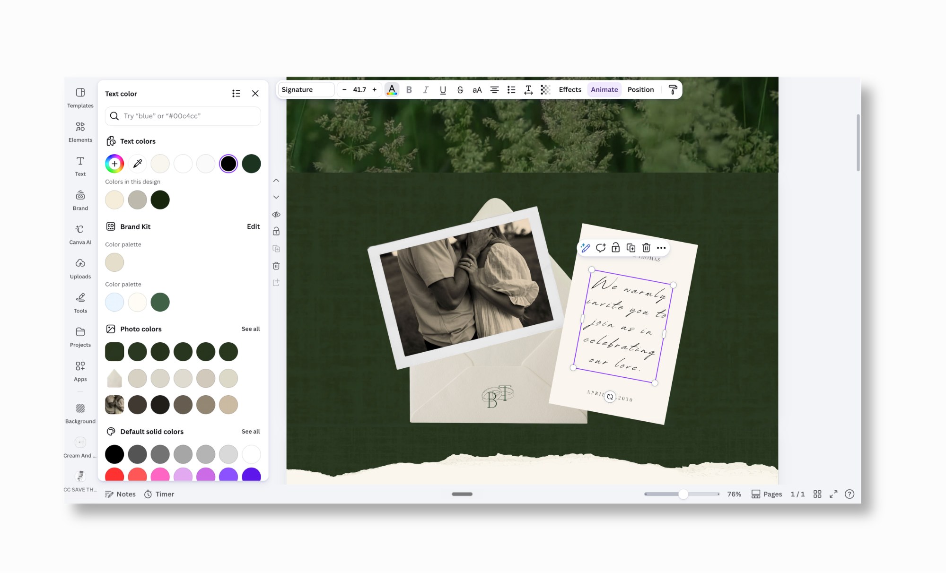
Task: Open the Animate option
Action: (604, 90)
